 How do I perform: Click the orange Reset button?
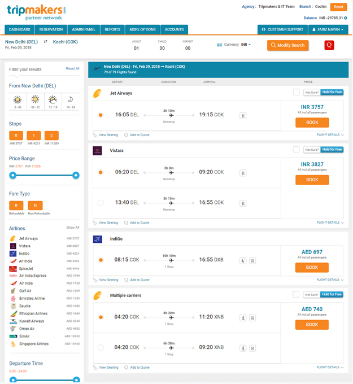[338, 7]
